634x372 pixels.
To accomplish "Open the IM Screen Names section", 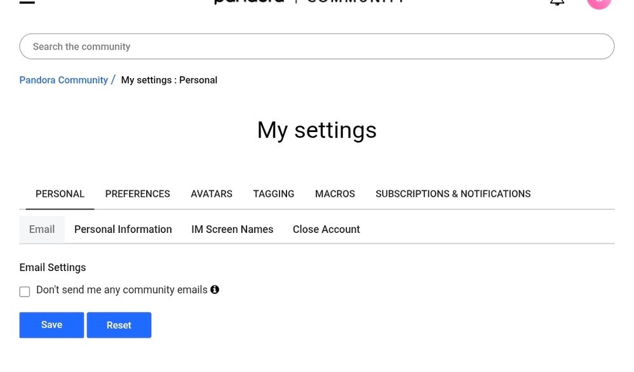I will coord(232,229).
